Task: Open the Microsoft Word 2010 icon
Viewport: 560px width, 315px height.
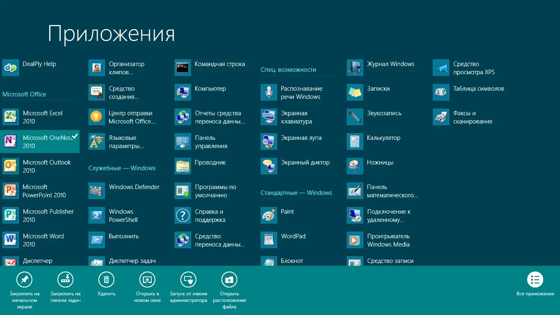Action: (11, 240)
